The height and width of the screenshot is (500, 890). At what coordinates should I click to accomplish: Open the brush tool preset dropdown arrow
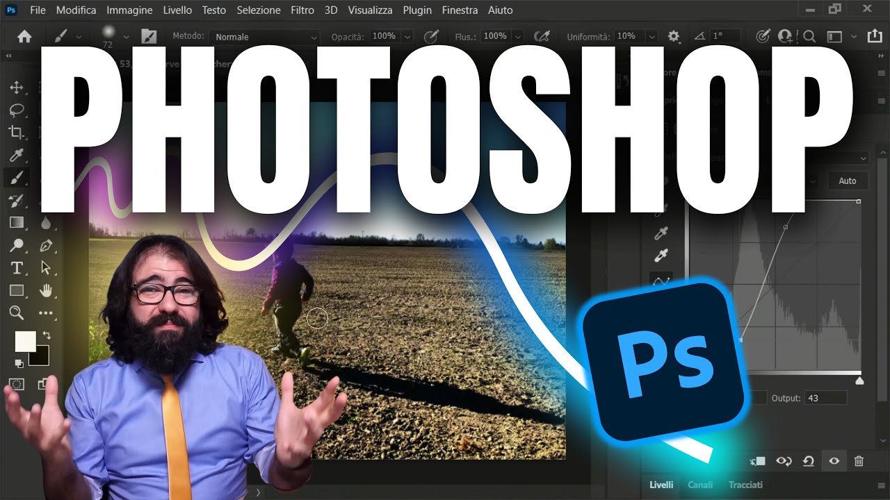79,37
